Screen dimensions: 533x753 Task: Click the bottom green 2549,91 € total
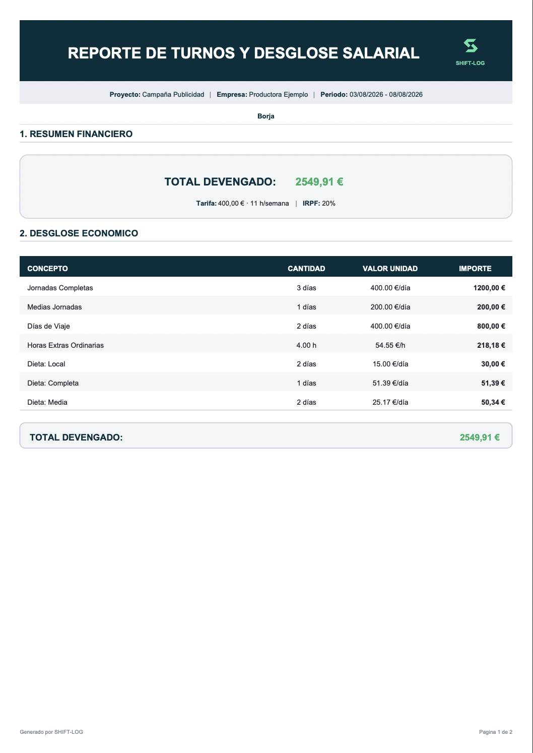(x=480, y=437)
